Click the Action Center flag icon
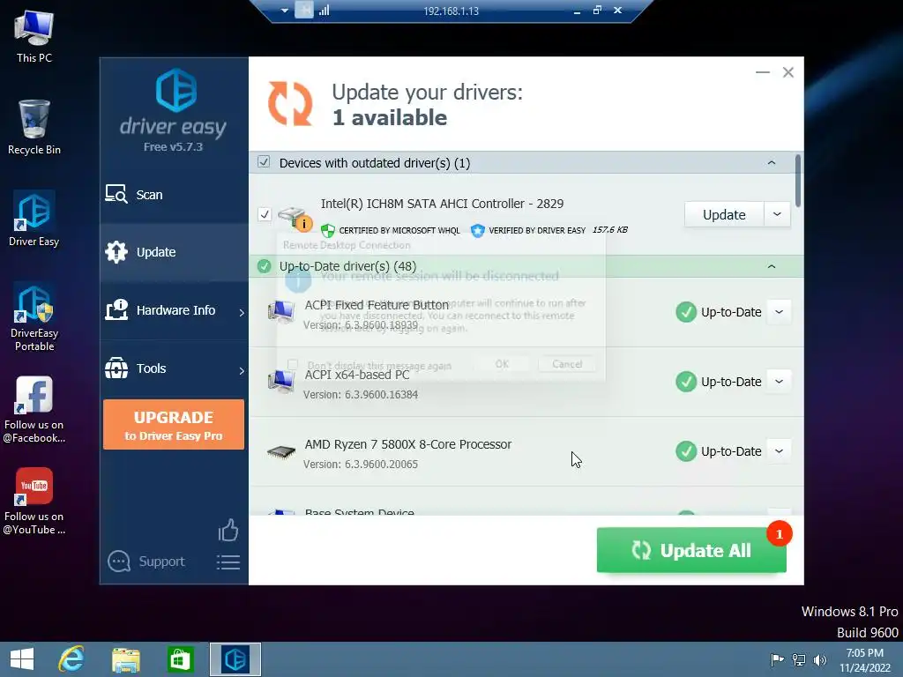The height and width of the screenshot is (677, 903). [x=777, y=659]
